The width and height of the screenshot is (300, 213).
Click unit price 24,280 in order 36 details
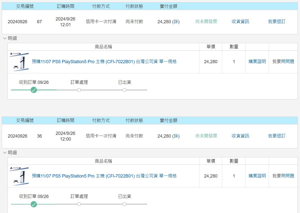click(211, 176)
